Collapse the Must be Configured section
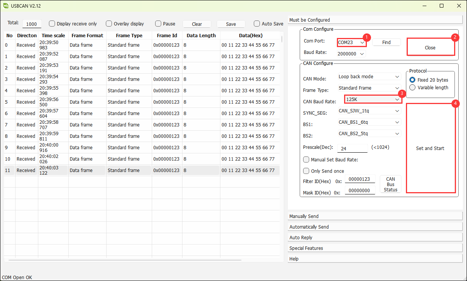This screenshot has height=281, width=467. tap(376, 20)
